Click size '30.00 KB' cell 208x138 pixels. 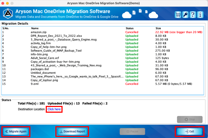(162, 40)
